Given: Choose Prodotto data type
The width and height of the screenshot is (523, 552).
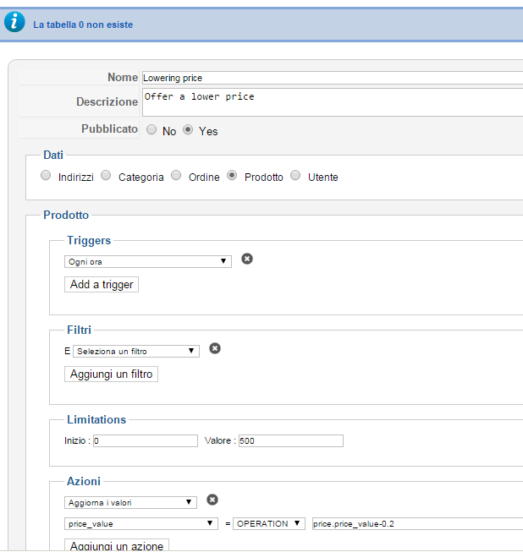Looking at the screenshot, I should pyautogui.click(x=232, y=175).
